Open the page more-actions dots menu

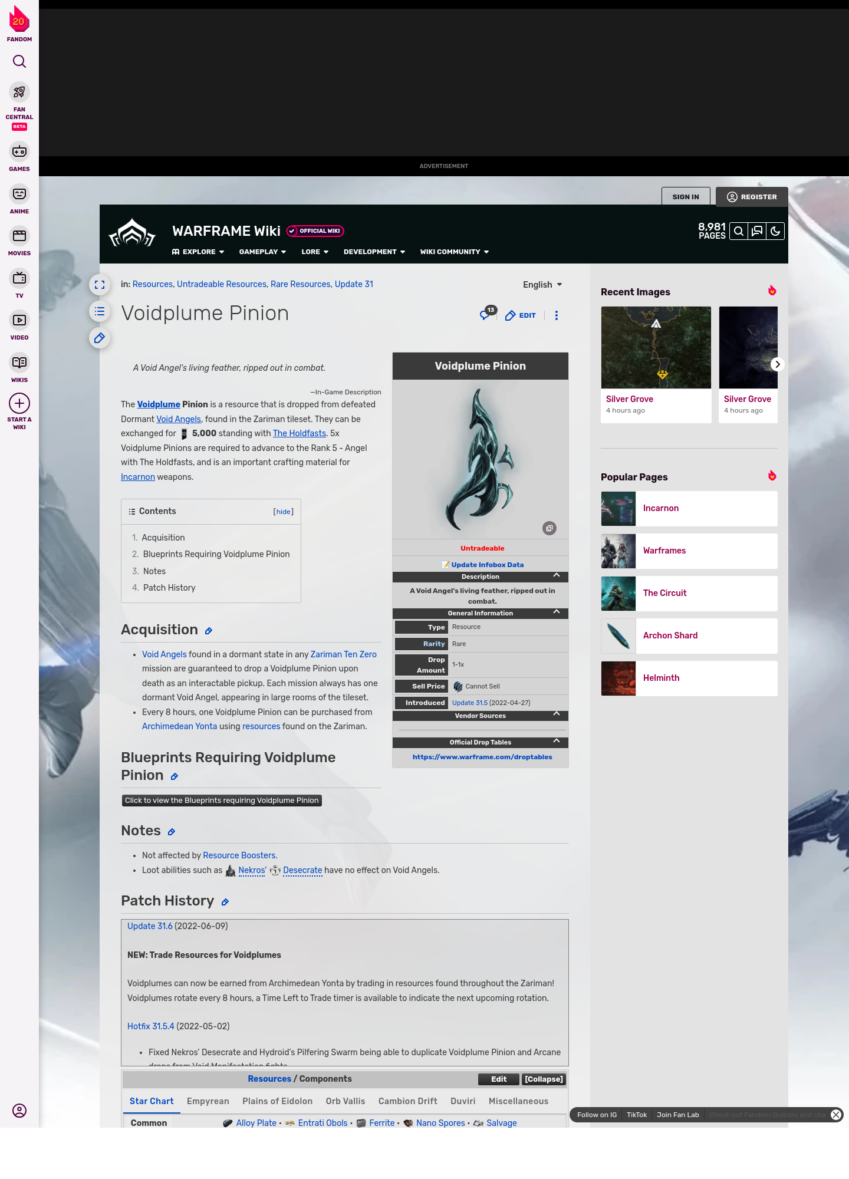click(557, 315)
